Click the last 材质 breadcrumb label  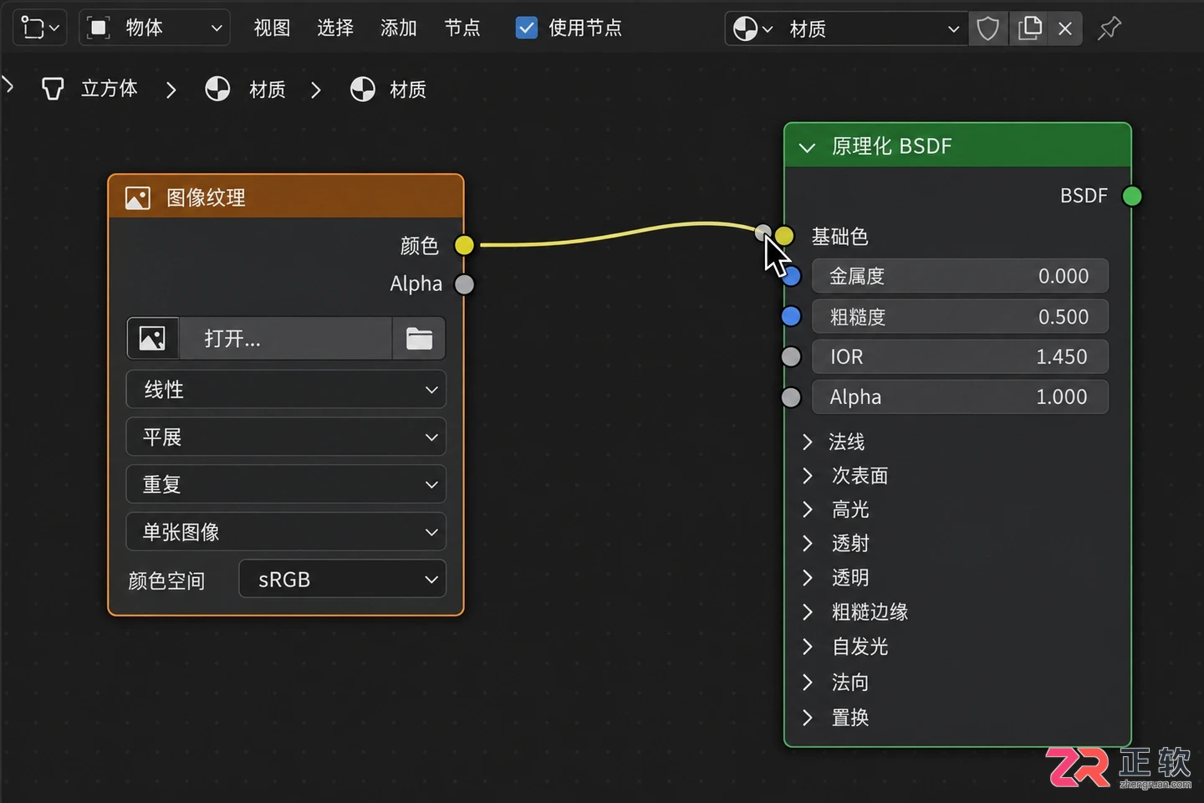click(408, 90)
